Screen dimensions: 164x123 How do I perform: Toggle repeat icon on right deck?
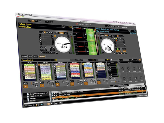pyautogui.click(x=112, y=38)
